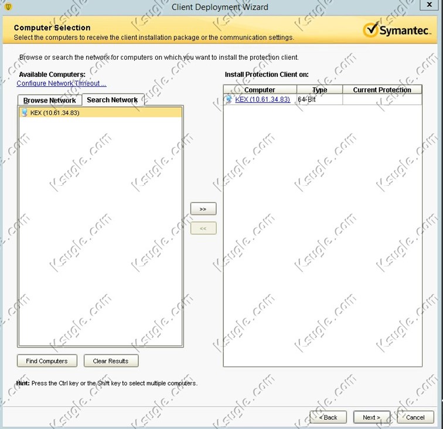Select KEX (10.61.34.83) in the Available Computers list
Viewport: 443px width, 429px height.
pos(101,113)
